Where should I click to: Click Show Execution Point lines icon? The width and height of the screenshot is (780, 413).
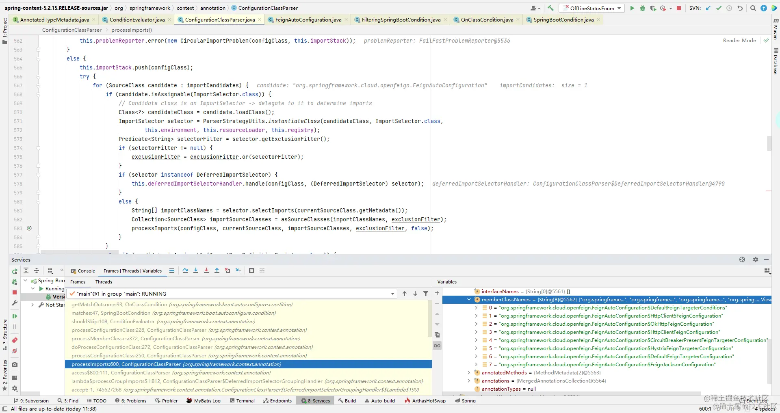(x=172, y=270)
